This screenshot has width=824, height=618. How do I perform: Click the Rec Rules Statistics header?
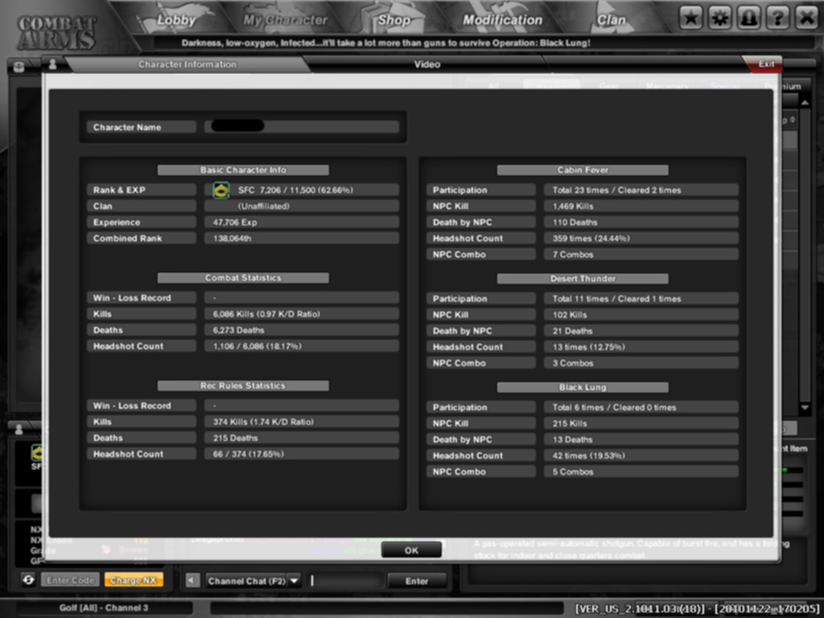point(243,385)
